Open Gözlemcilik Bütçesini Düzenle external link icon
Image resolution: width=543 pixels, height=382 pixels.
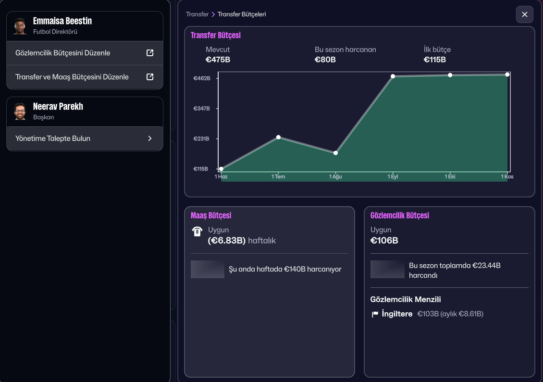pos(150,53)
